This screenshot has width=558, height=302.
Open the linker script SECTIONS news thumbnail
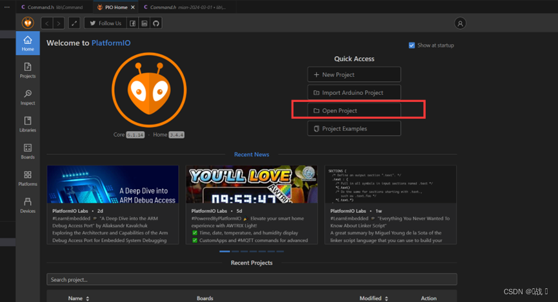tap(390, 184)
